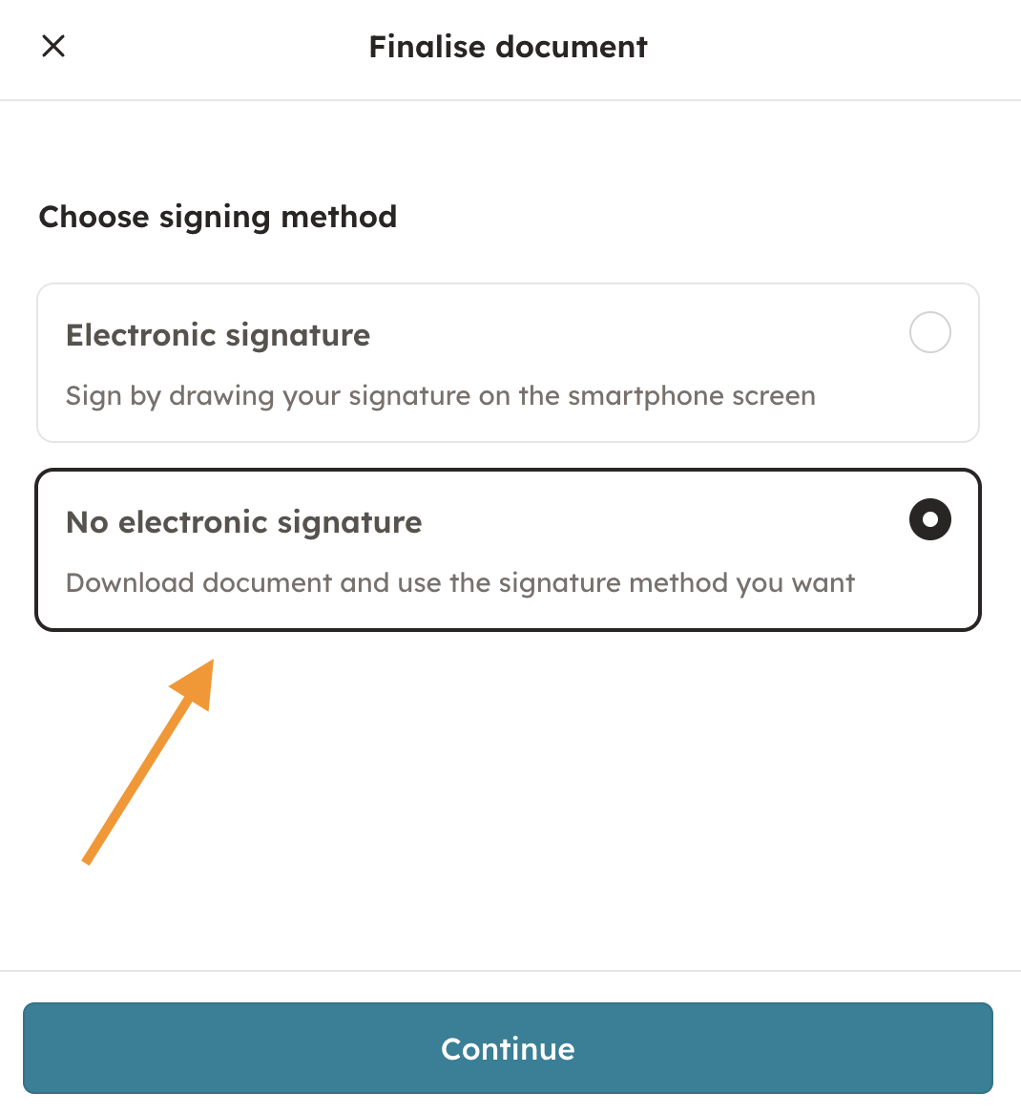
Task: Click the Download document description text
Action: pyautogui.click(x=460, y=582)
